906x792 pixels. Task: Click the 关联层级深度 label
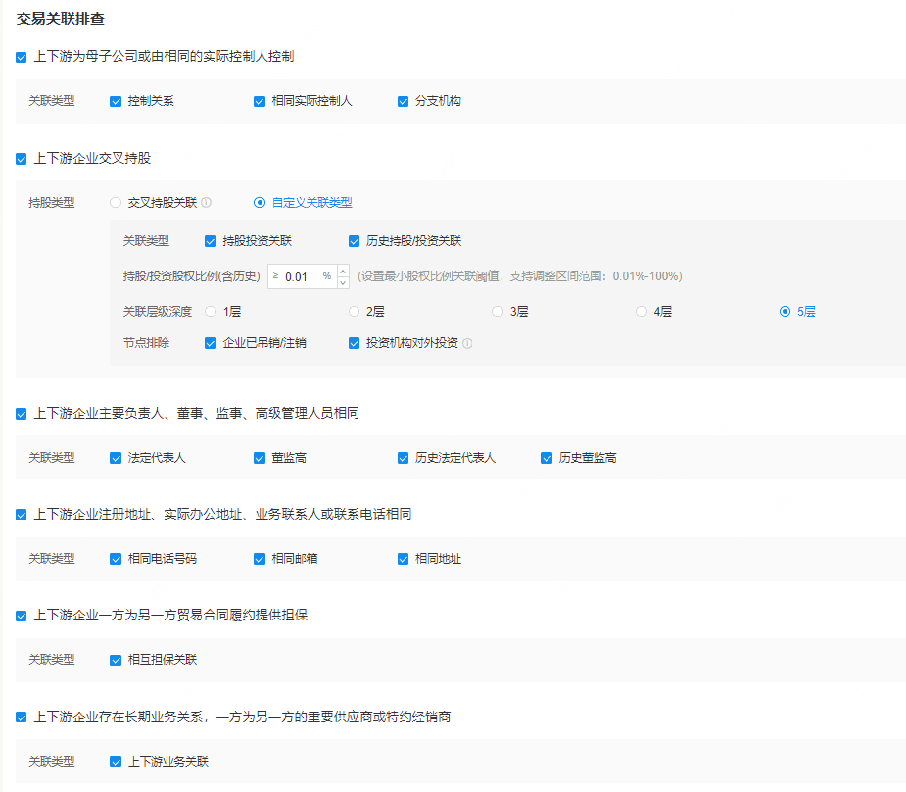157,312
